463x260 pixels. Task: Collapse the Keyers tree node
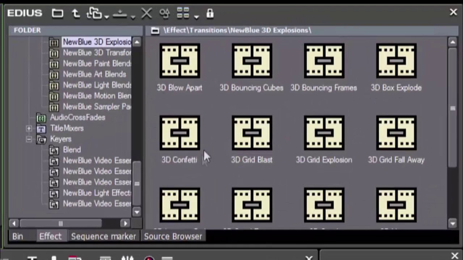click(x=29, y=139)
